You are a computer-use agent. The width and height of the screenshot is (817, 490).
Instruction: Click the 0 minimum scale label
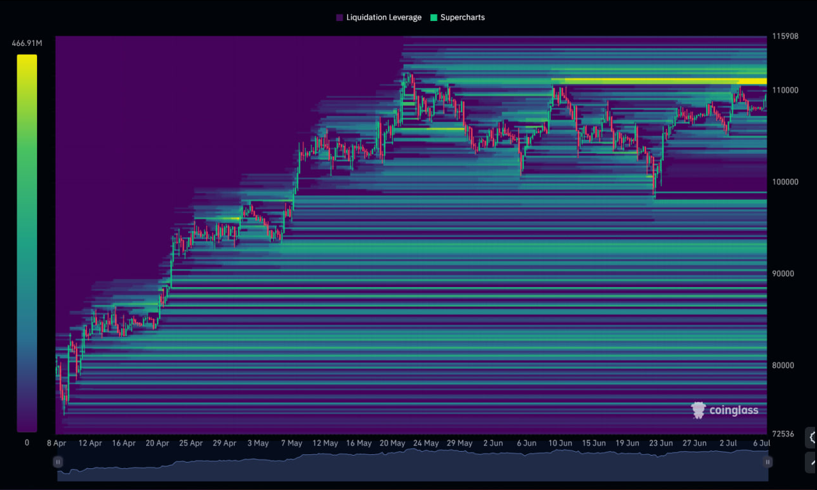(27, 442)
